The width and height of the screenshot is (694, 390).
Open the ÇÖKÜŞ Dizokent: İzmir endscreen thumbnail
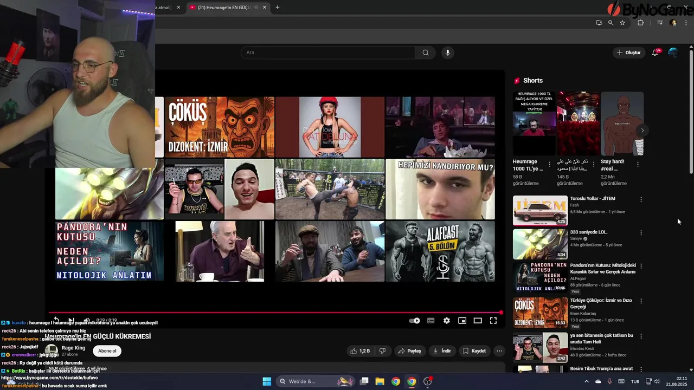220,127
